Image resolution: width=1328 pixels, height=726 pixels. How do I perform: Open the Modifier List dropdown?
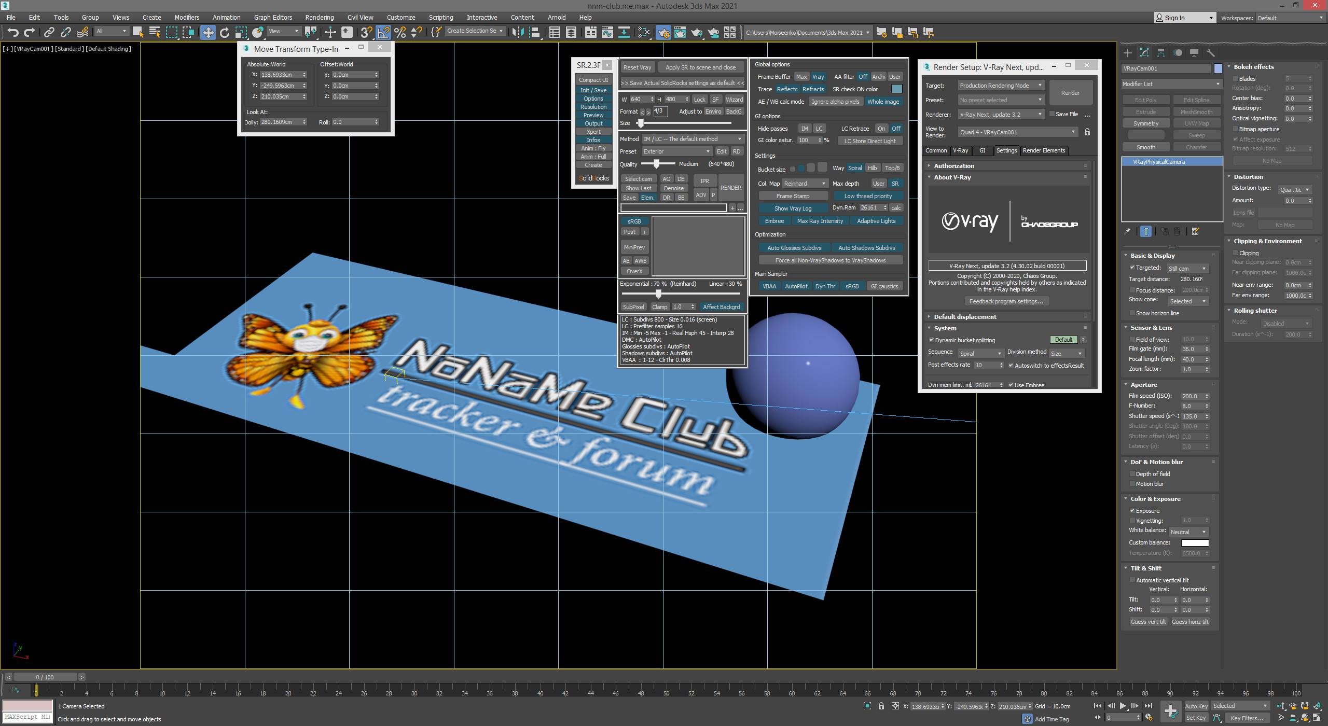[x=1171, y=83]
